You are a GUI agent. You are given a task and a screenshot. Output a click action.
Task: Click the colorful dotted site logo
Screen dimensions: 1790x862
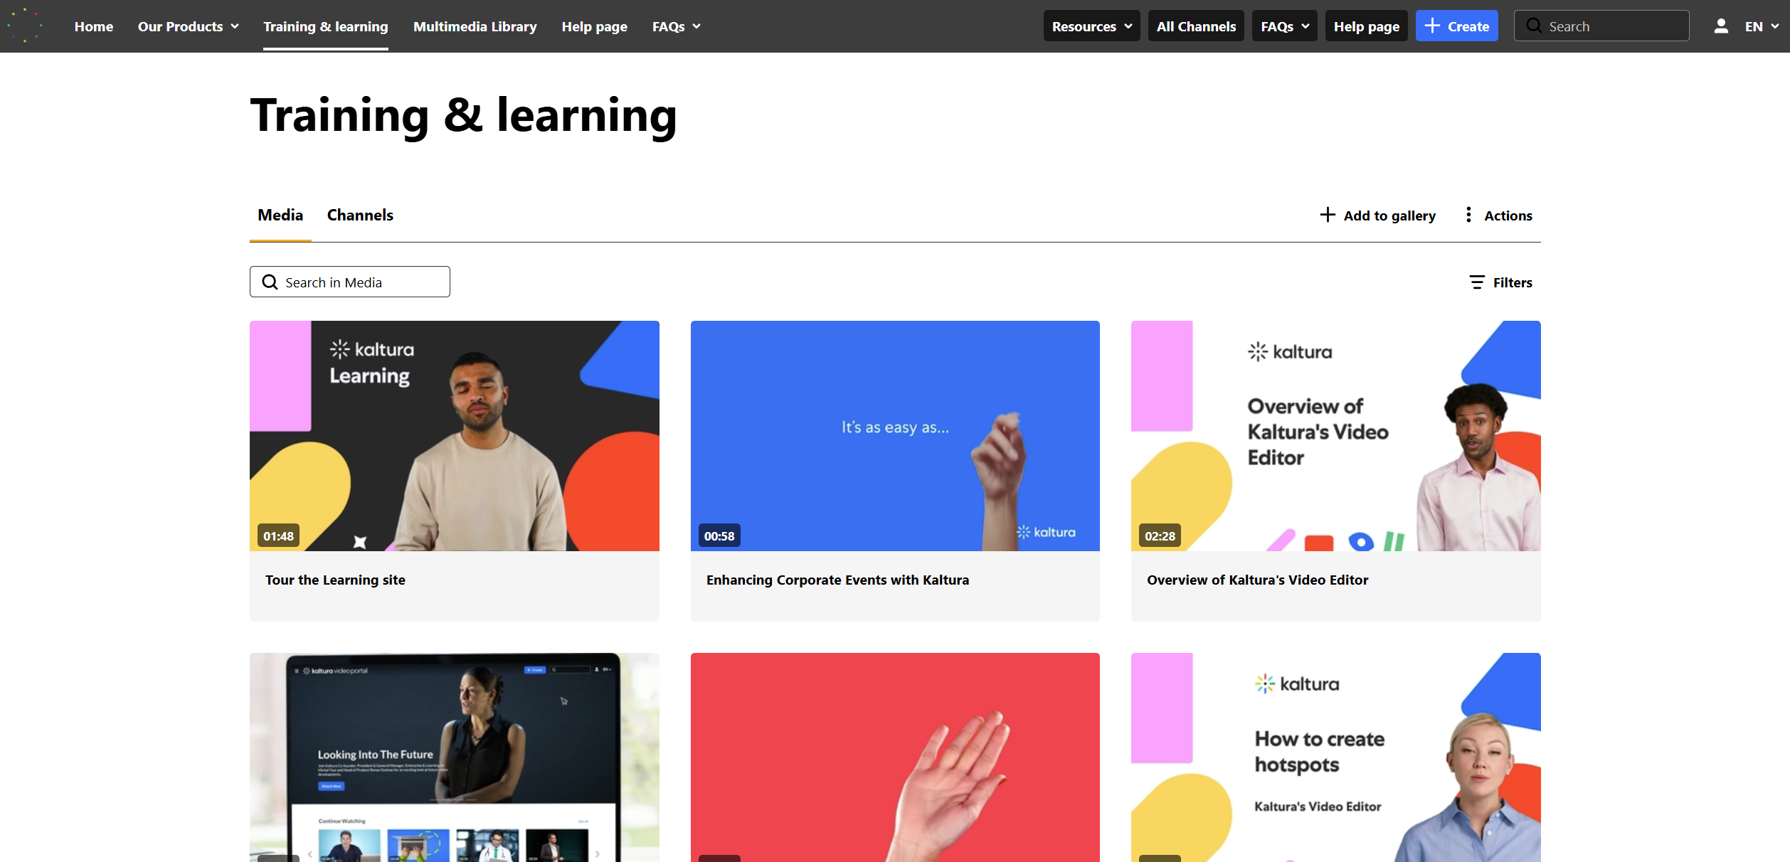(25, 26)
